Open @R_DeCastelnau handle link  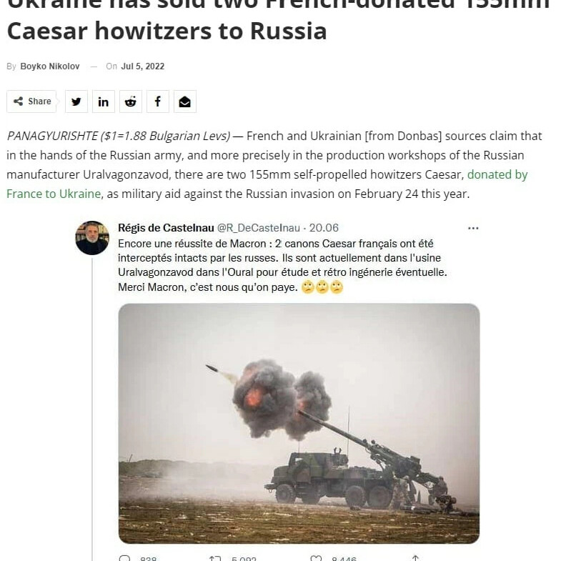pyautogui.click(x=259, y=228)
